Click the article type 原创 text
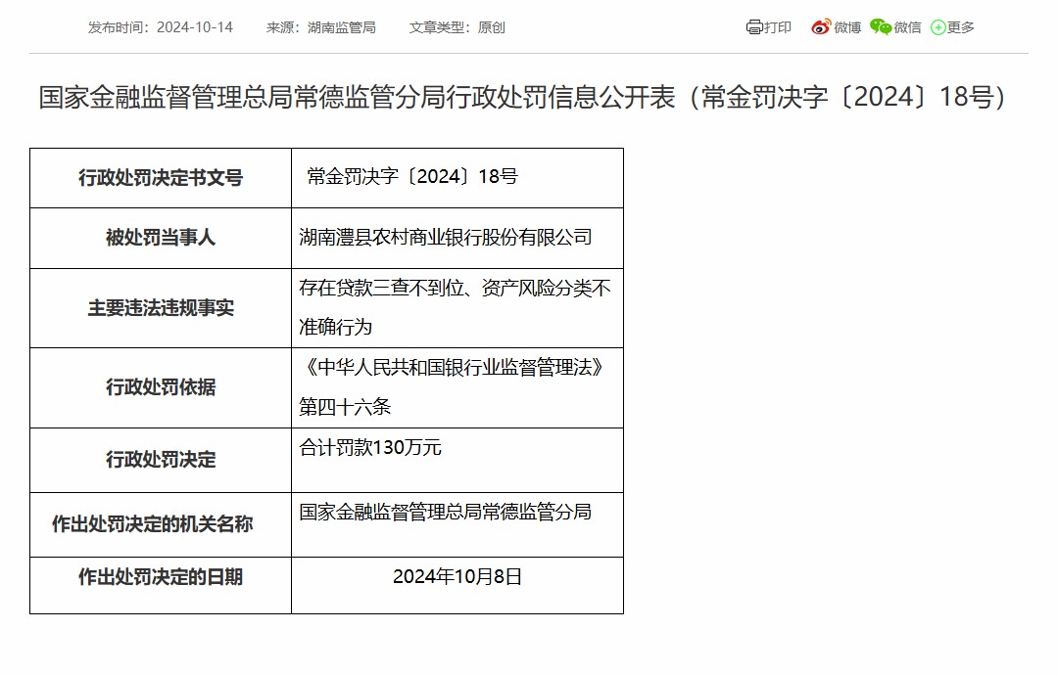Screen dimensions: 1058x675 [x=492, y=27]
